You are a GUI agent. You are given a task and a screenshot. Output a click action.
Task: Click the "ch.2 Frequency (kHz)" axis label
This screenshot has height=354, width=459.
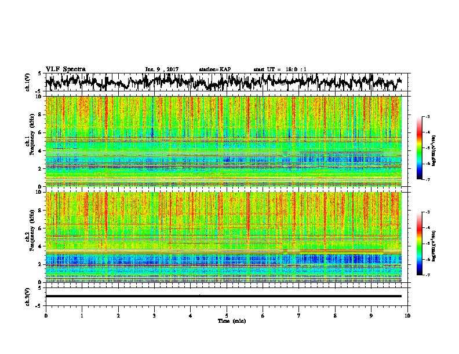[30, 230]
